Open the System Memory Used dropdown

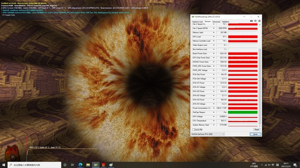click(214, 125)
